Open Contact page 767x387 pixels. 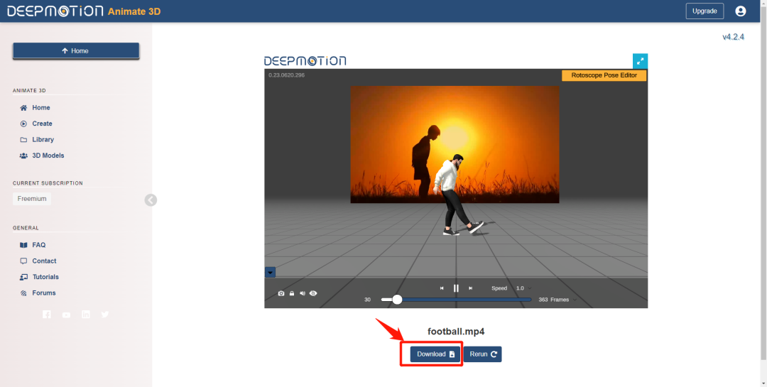(44, 261)
